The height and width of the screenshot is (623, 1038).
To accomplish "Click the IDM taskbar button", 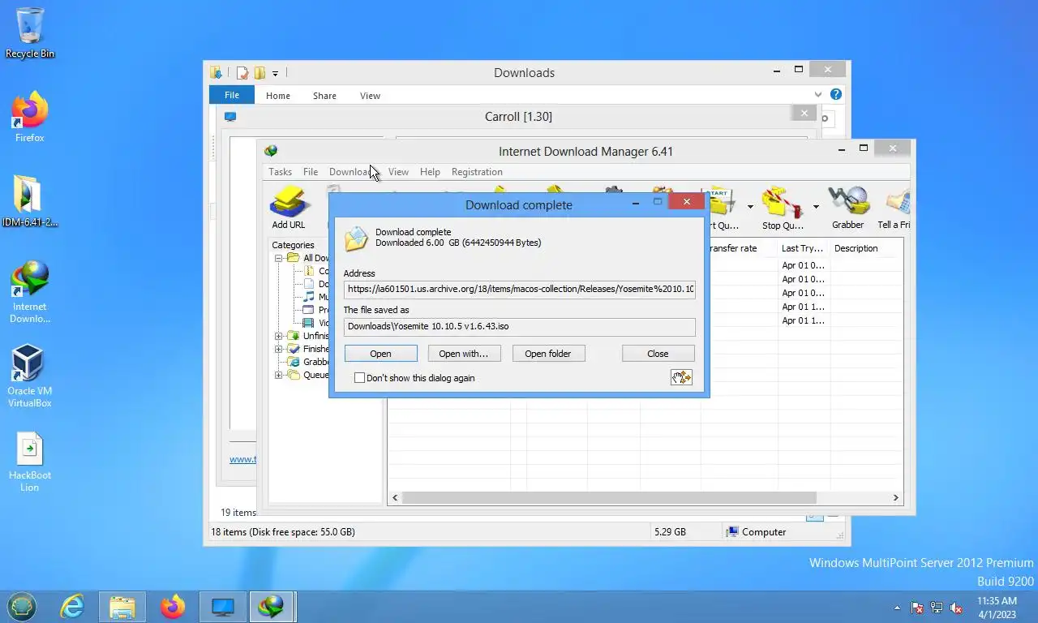I will 272,606.
